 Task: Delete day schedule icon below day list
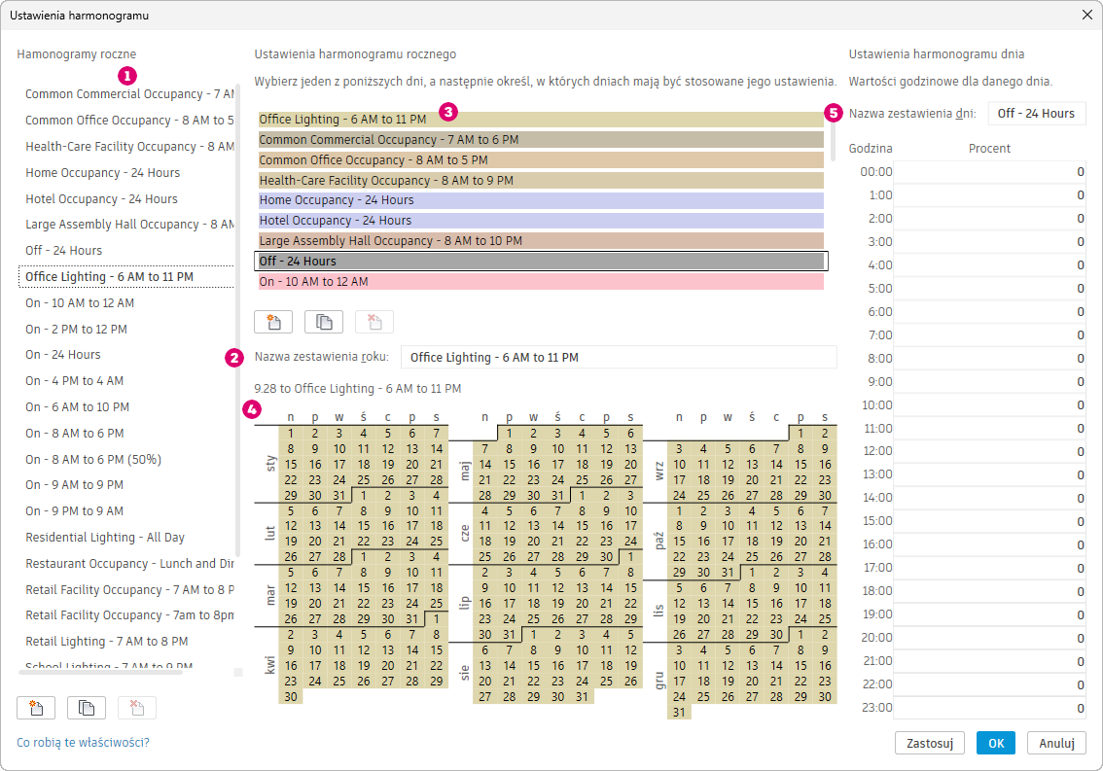(x=374, y=322)
